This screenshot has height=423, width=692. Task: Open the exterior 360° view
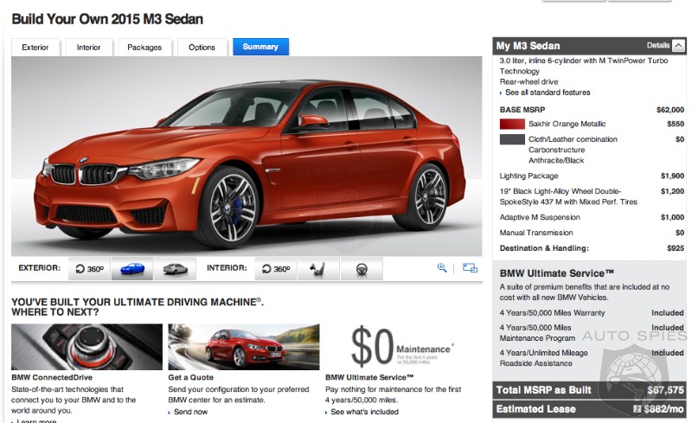(90, 268)
